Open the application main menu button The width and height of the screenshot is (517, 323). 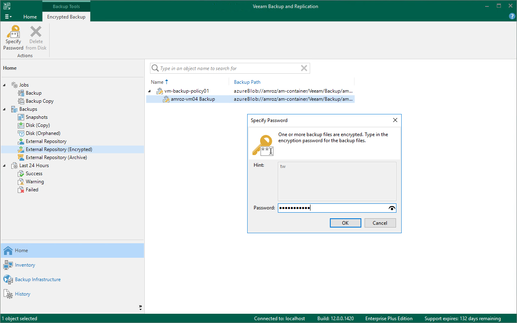click(8, 17)
